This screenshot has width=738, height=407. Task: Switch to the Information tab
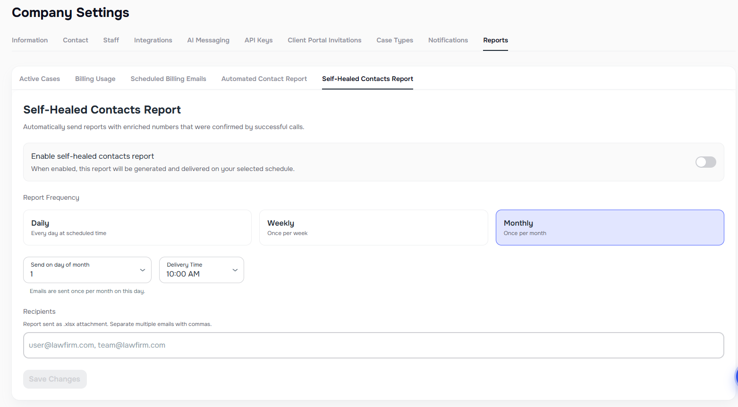[x=30, y=40]
